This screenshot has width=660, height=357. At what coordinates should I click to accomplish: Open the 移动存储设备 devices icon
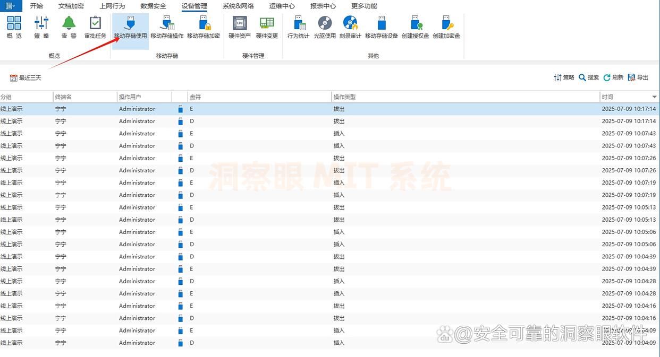[x=382, y=27]
